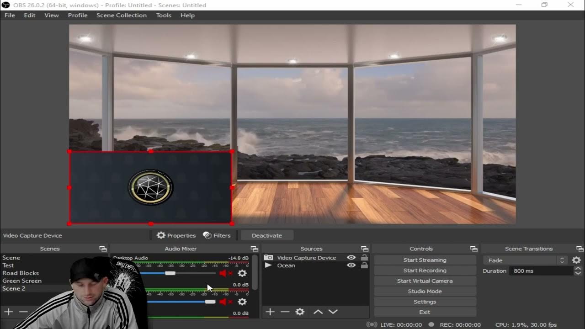Undock the Scene Transitions panel via float icon
Image resolution: width=585 pixels, height=329 pixels.
580,249
